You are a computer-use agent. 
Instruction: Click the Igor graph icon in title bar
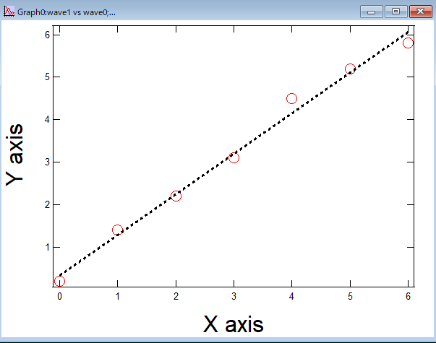[9, 12]
